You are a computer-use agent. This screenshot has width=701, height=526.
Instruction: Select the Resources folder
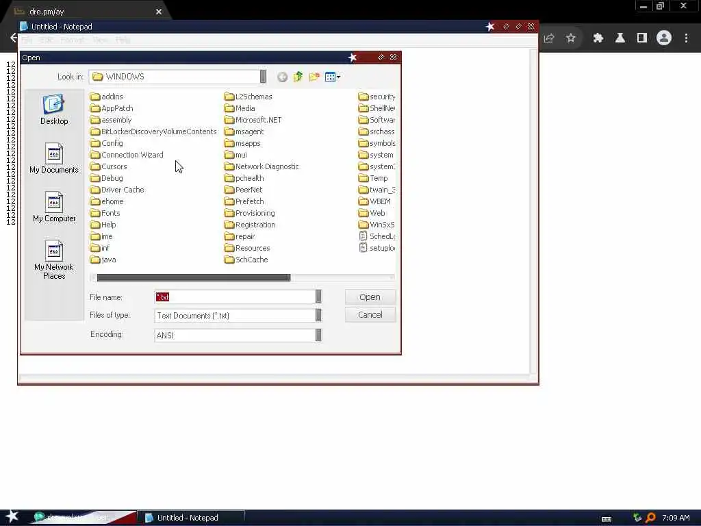tap(247, 248)
